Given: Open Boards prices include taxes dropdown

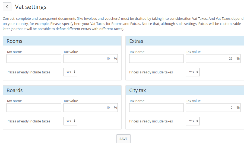Looking at the screenshot, I should click(70, 121).
